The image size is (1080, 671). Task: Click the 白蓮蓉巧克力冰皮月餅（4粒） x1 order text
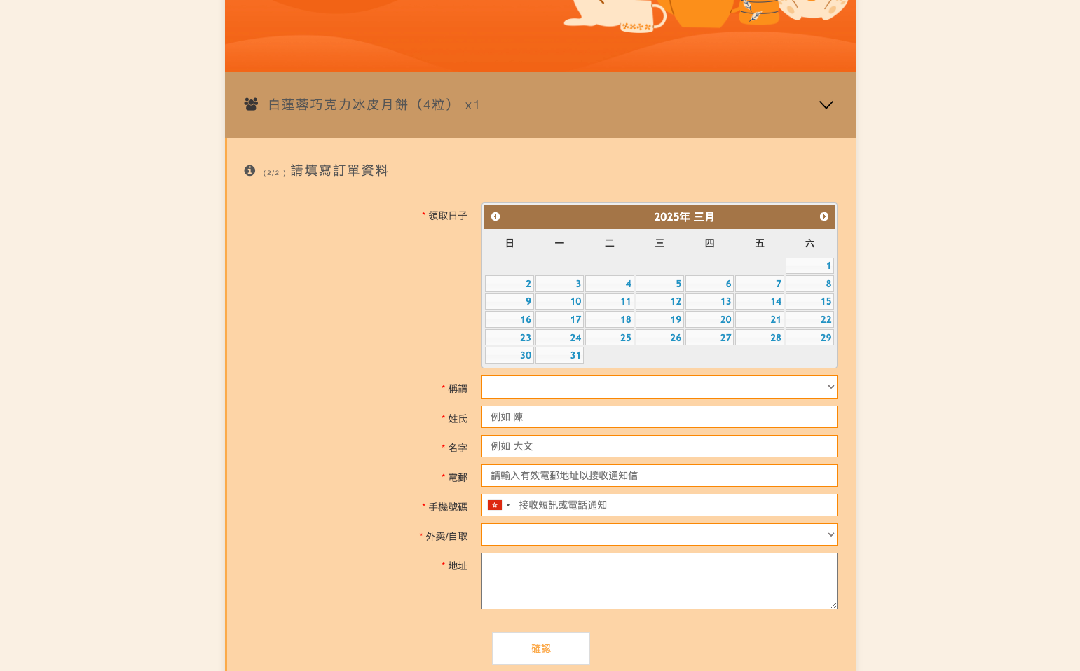374,104
